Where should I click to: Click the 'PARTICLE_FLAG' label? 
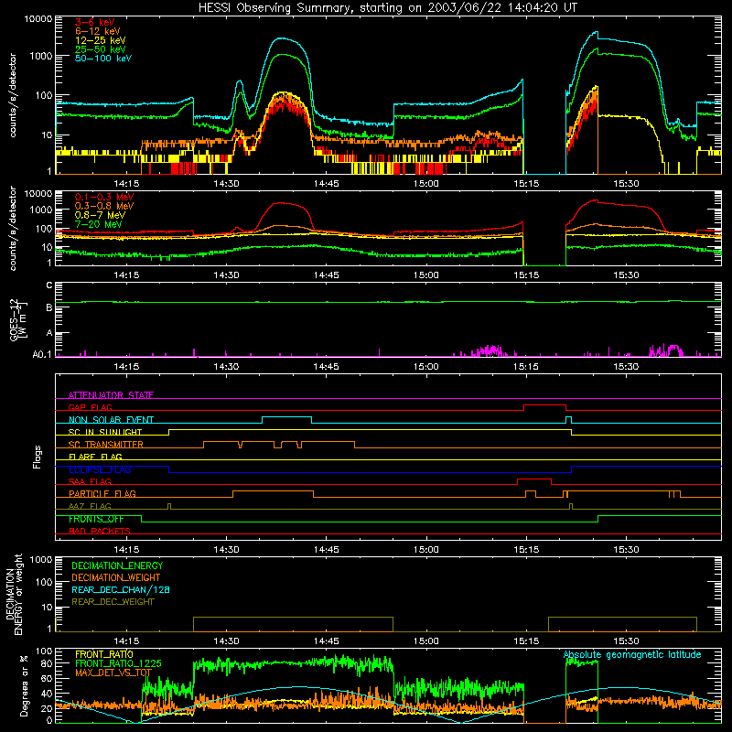[102, 494]
